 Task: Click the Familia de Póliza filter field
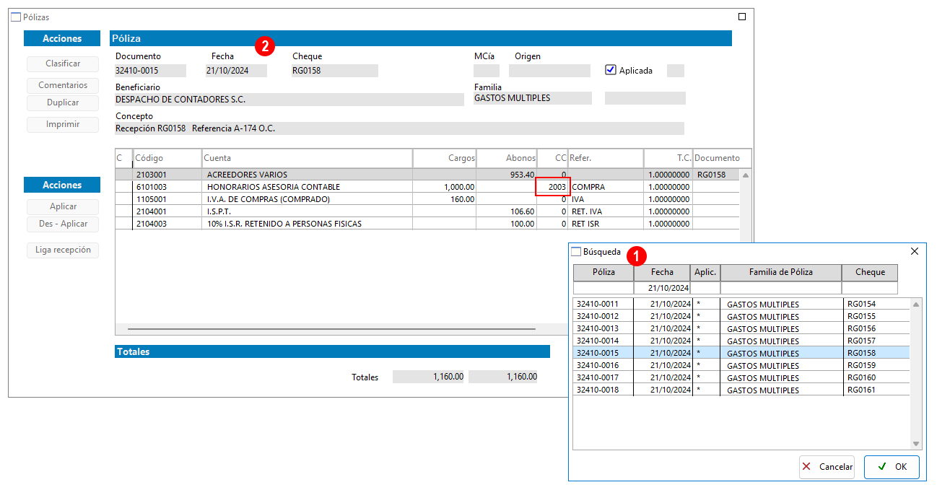pyautogui.click(x=781, y=288)
